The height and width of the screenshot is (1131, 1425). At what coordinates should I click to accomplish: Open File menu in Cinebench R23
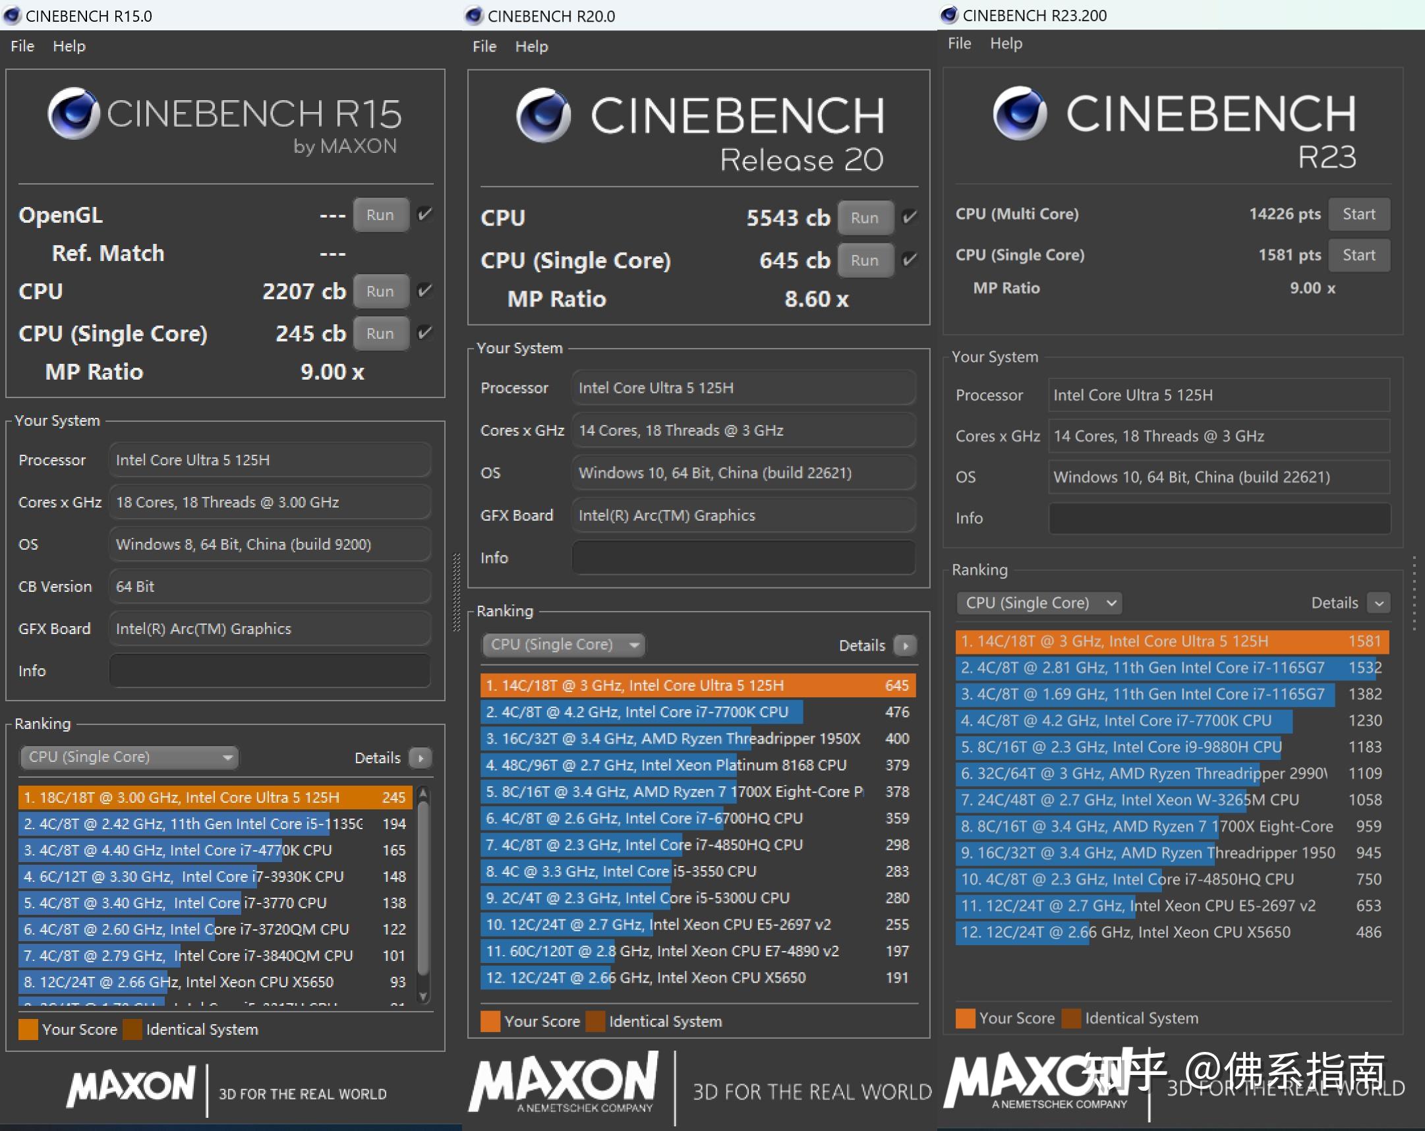coord(960,43)
